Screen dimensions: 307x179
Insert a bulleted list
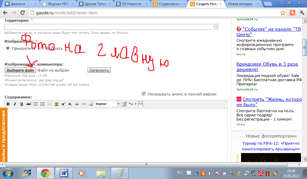click(x=36, y=104)
